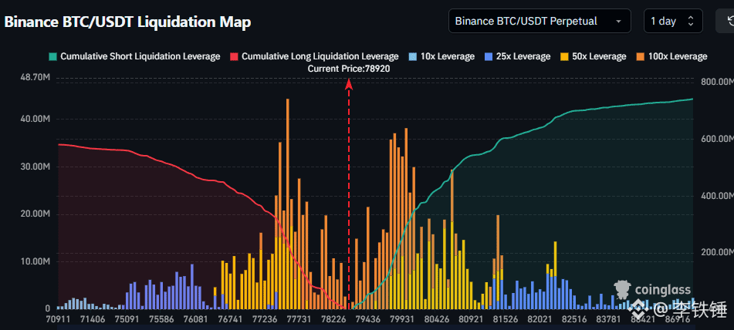This screenshot has height=330, width=734.
Task: Click the Binance BTC/USDT Liquidation Map title
Action: (x=127, y=22)
